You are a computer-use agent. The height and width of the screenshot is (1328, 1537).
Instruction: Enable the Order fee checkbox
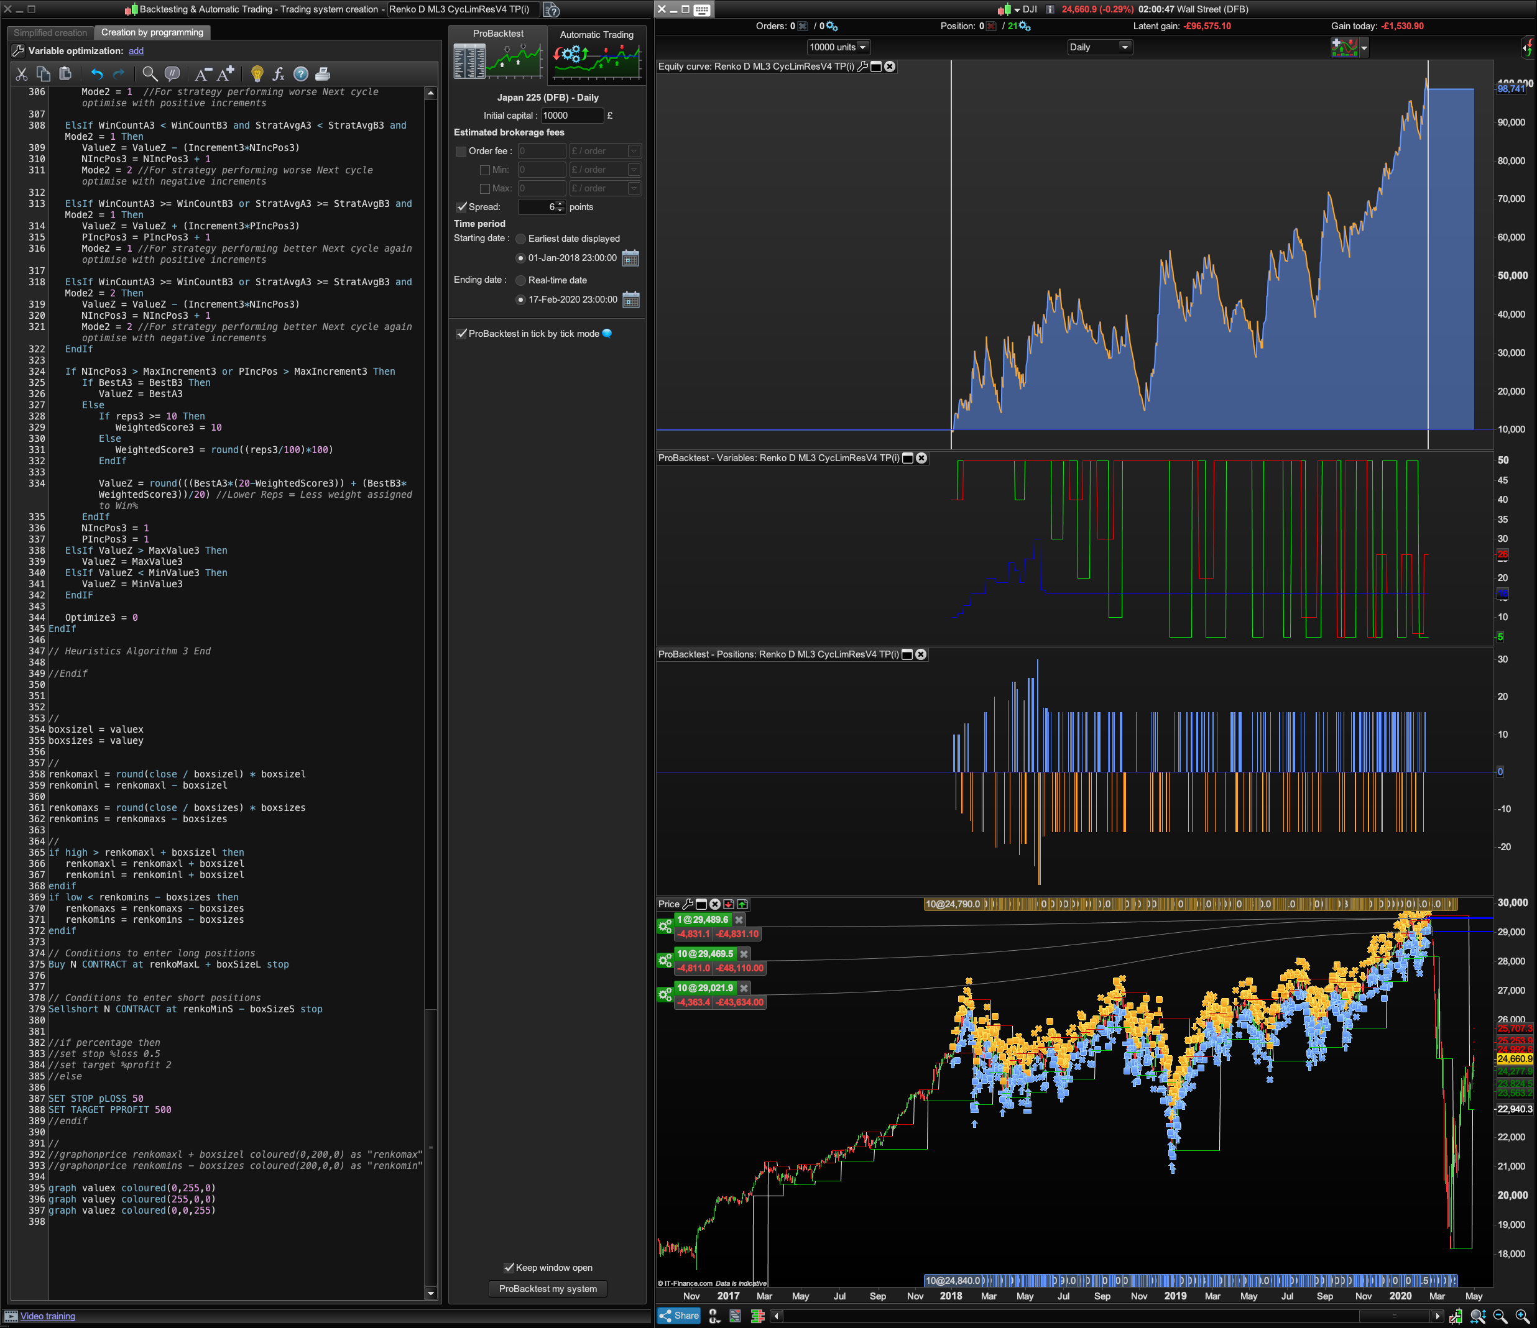461,151
